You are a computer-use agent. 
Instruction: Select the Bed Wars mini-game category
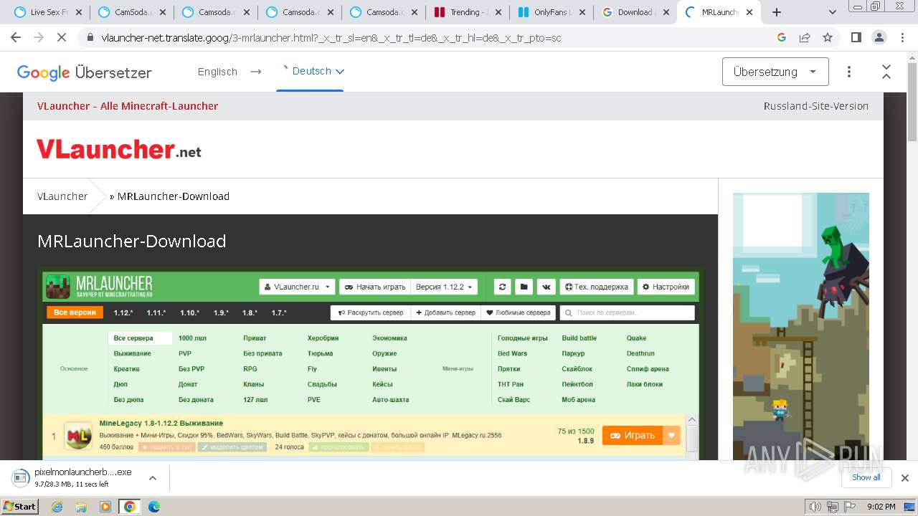click(512, 353)
